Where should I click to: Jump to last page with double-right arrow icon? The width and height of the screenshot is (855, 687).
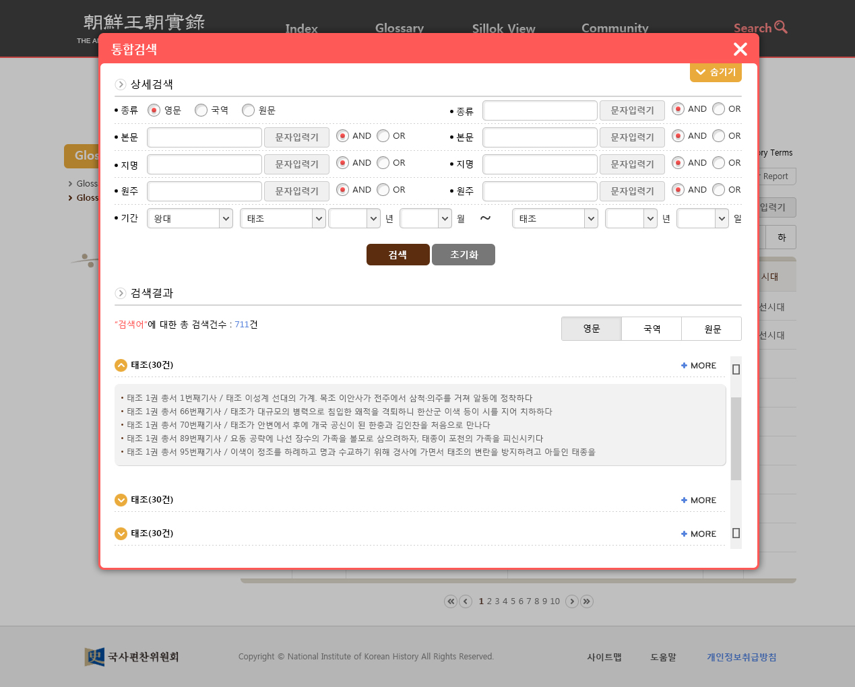click(x=587, y=601)
